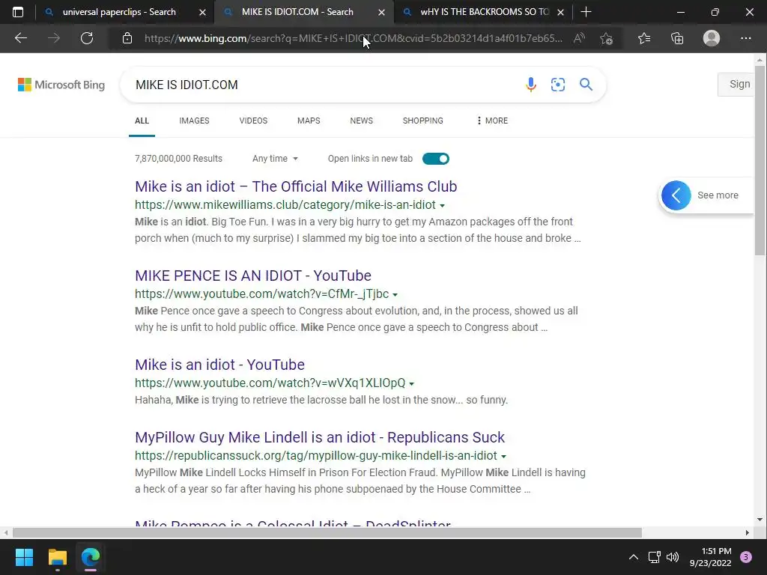Viewport: 767px width, 575px height.
Task: Open MyPillow Guy Mike Lindell link
Action: (x=320, y=437)
